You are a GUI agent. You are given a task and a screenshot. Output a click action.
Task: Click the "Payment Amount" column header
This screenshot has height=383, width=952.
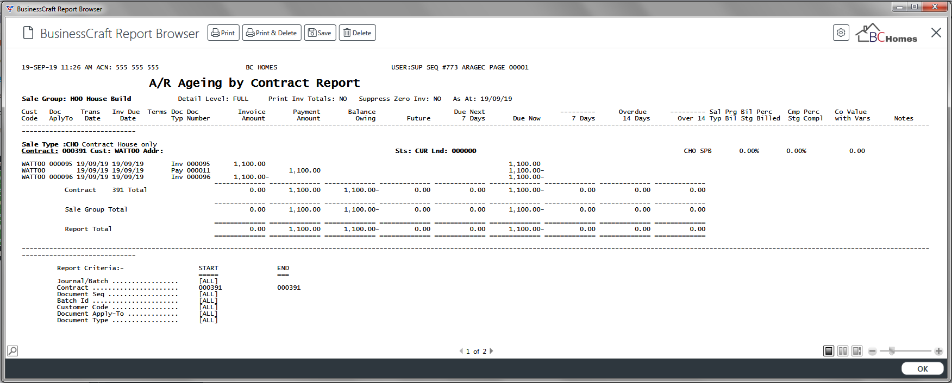pos(307,115)
